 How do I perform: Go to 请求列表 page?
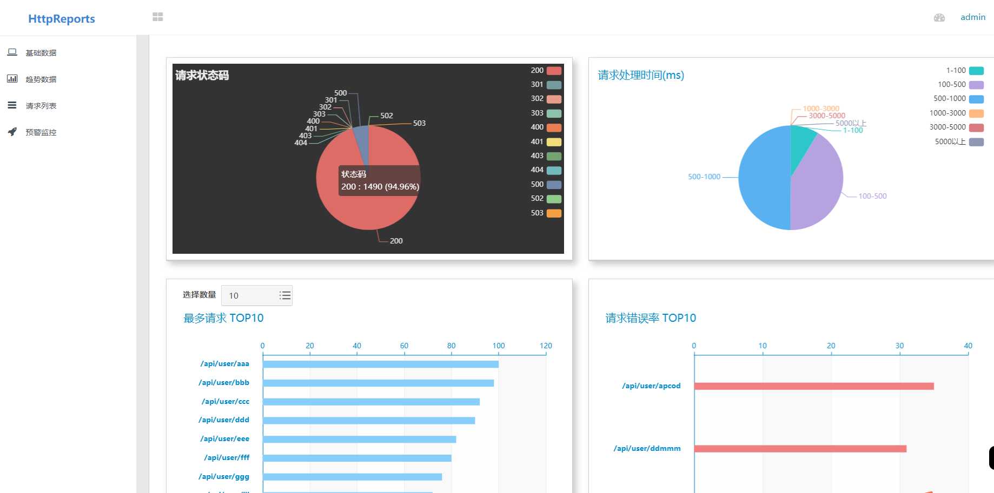(41, 106)
